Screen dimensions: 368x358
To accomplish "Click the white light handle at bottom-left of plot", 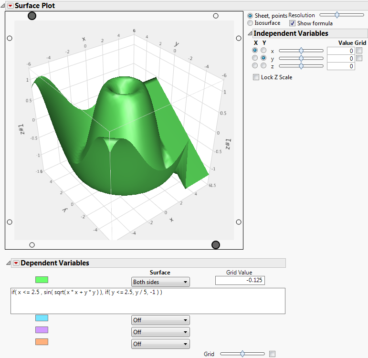I will tap(32, 245).
